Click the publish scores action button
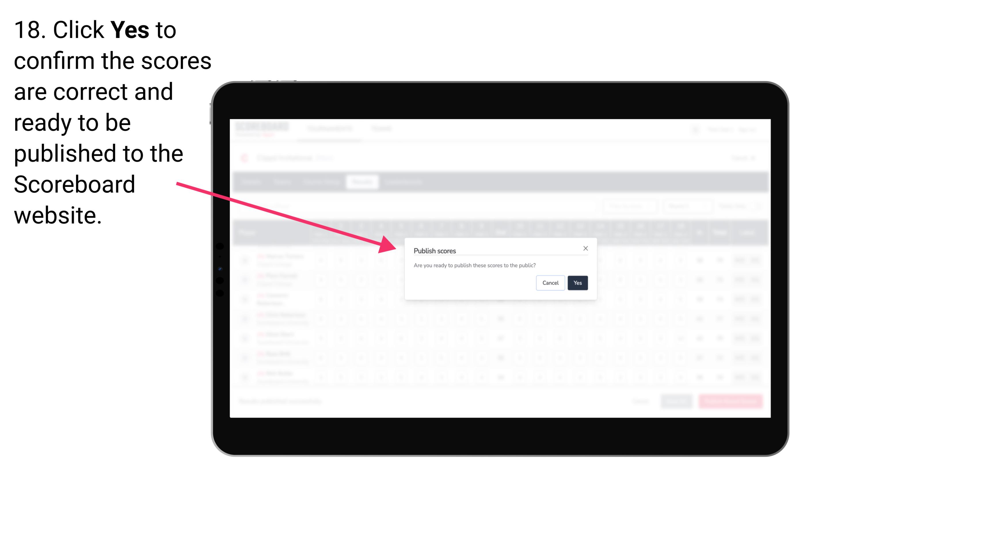Viewport: 999px width, 537px height. [x=577, y=282]
